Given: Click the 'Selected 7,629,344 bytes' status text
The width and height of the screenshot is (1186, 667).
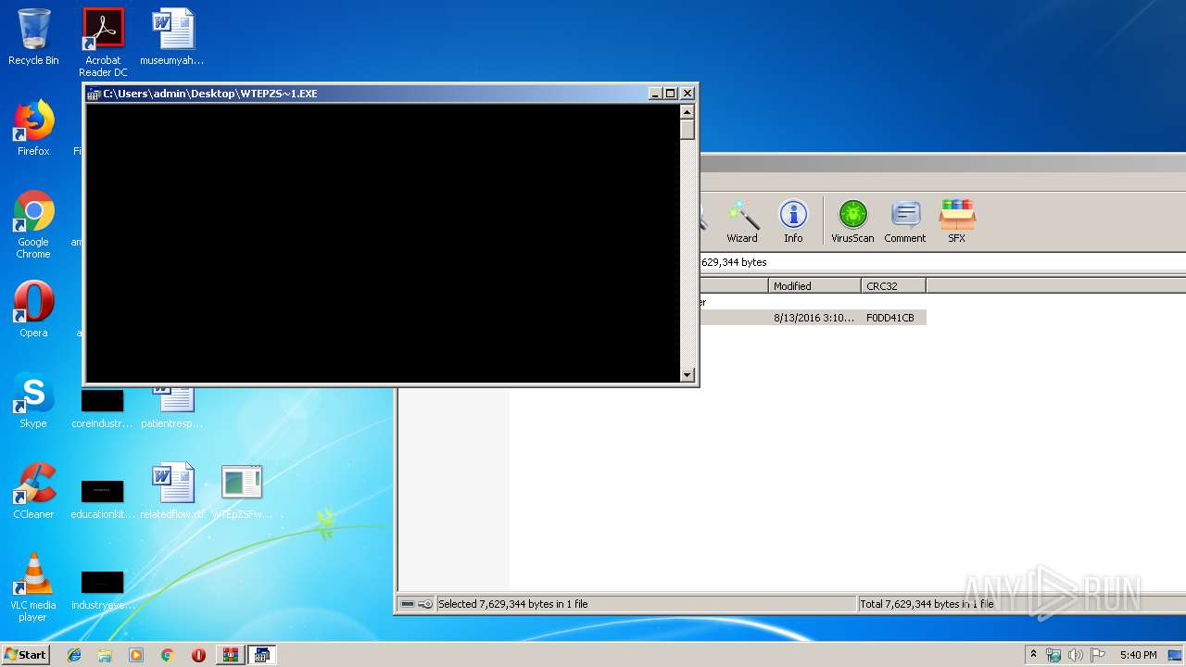Looking at the screenshot, I should tap(512, 604).
